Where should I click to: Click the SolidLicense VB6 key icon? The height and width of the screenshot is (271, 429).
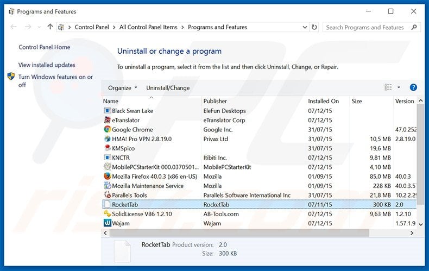point(108,213)
